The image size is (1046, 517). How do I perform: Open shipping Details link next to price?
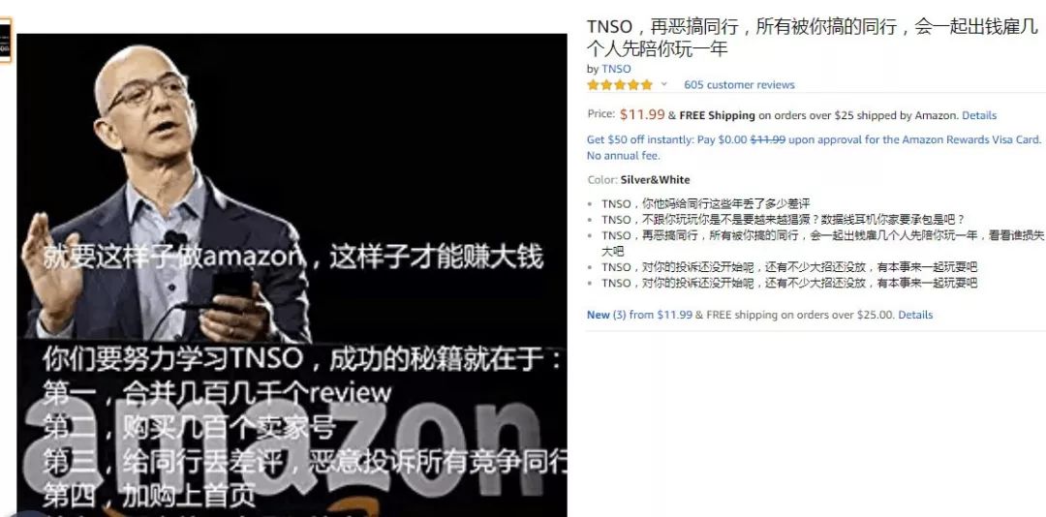pyautogui.click(x=978, y=115)
